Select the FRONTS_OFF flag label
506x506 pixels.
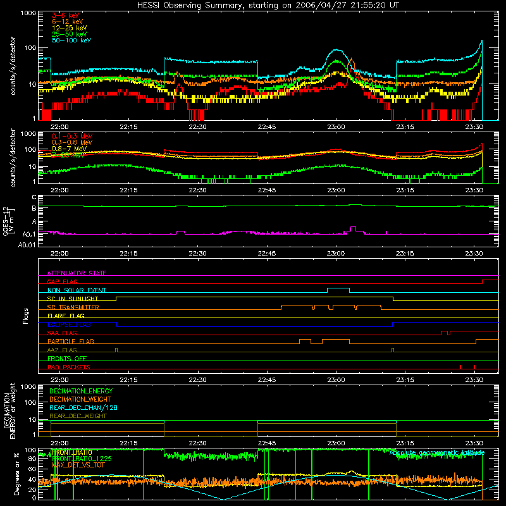(x=67, y=358)
